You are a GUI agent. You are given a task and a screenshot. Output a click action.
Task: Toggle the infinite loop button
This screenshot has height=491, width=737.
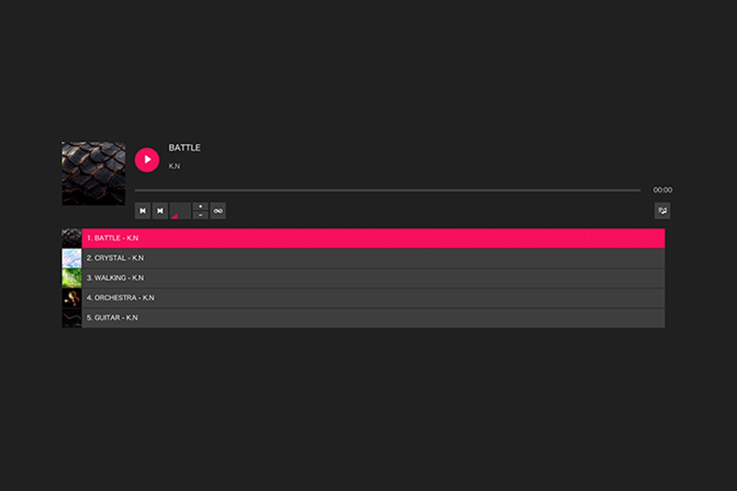click(x=218, y=211)
